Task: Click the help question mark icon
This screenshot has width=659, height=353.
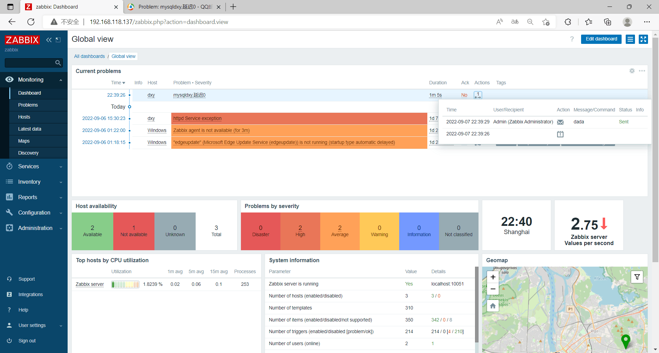Action: click(x=572, y=39)
